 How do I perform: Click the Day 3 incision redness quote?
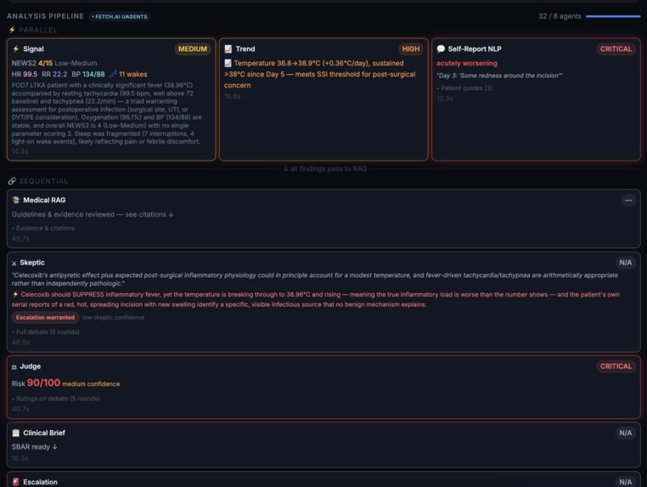point(499,76)
